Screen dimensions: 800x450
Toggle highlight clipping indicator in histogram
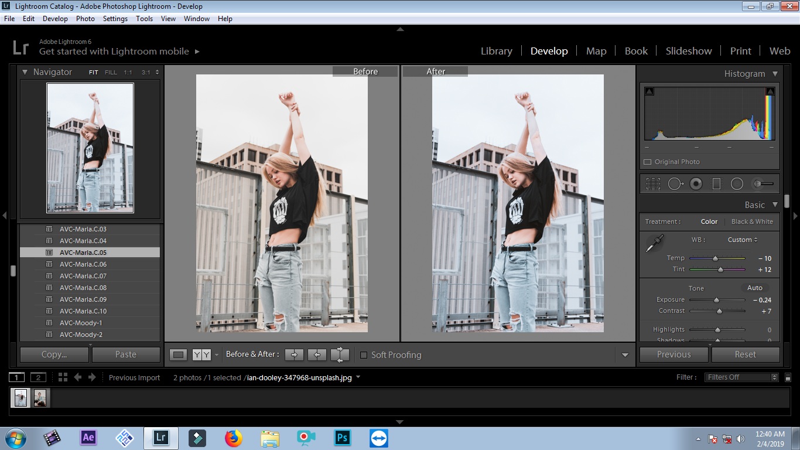coord(770,91)
